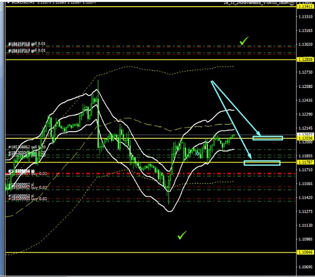Click the yellow 1.12036 price level tag

[305, 138]
